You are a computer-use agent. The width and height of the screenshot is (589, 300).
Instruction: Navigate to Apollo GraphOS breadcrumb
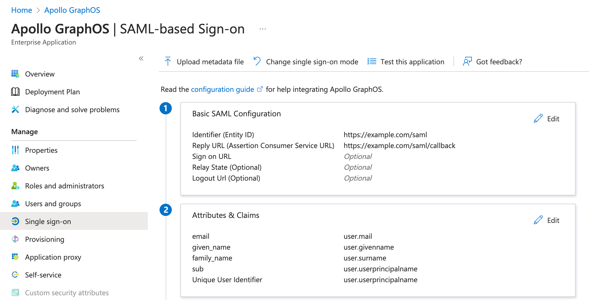[x=72, y=10]
